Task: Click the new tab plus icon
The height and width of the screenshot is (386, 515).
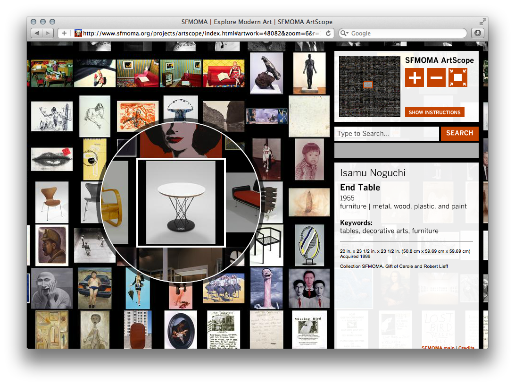Action: pyautogui.click(x=64, y=33)
